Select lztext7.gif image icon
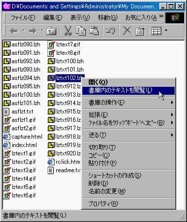Screen dimensions: 187x222 coord(51,44)
